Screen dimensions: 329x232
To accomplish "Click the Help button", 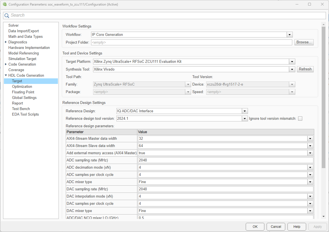I will 297,226.
